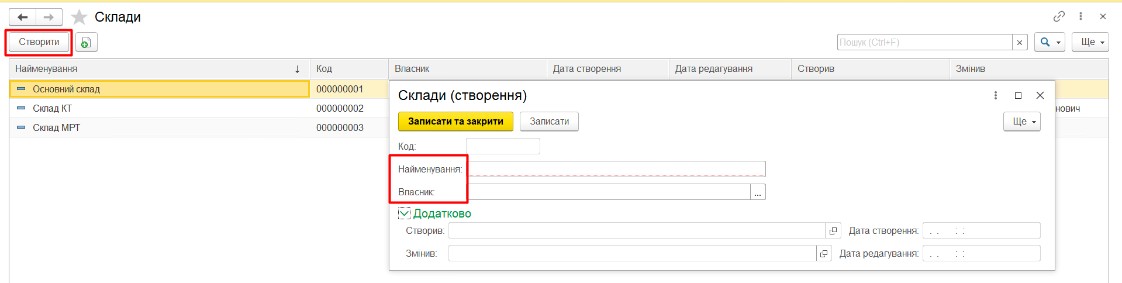The image size is (1122, 283).
Task: Open the Змінив field link icon
Action: [x=824, y=254]
